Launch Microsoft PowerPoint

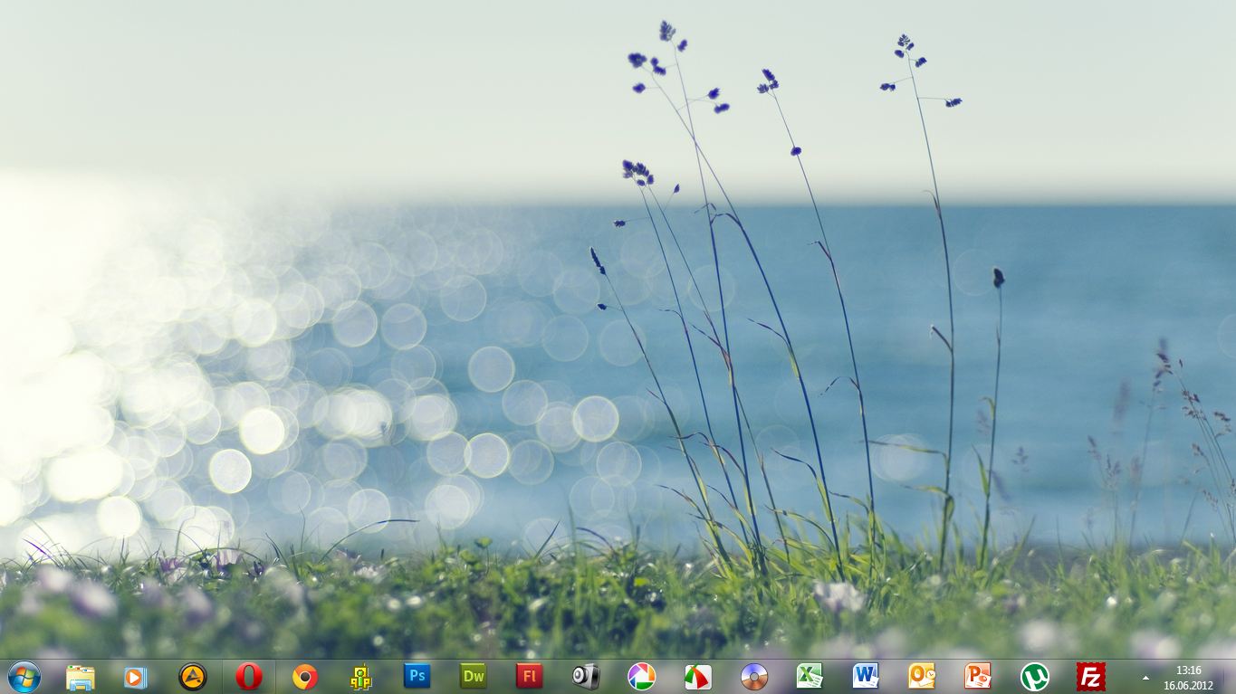pos(978,676)
